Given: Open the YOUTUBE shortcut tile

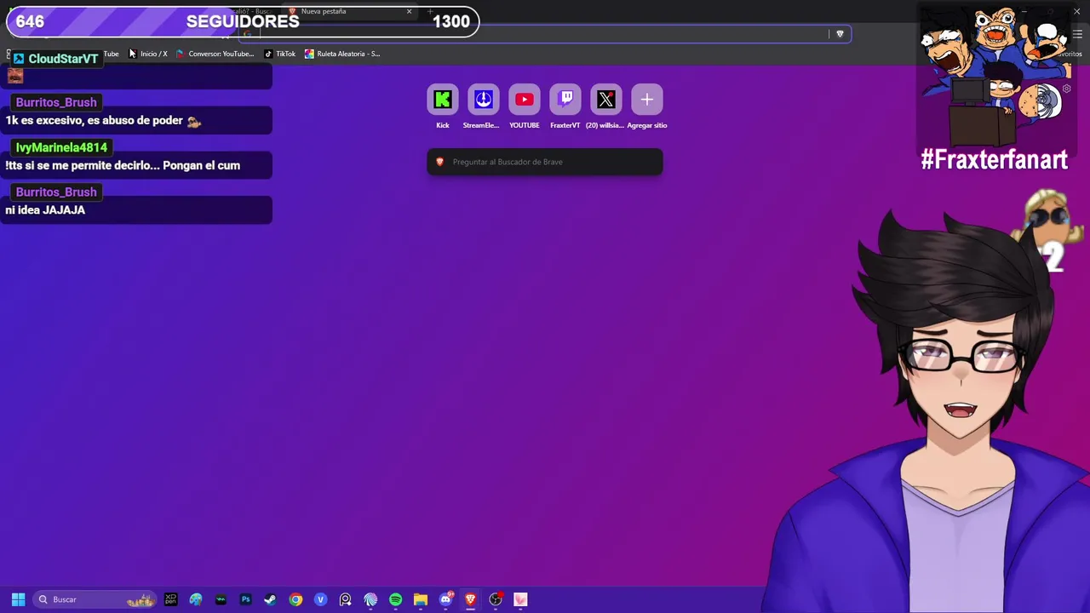Looking at the screenshot, I should (x=525, y=100).
